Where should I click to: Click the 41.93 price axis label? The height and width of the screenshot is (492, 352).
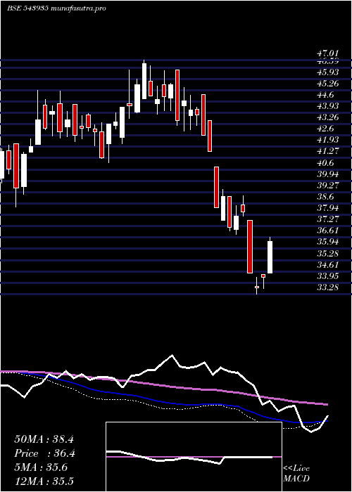(327, 140)
